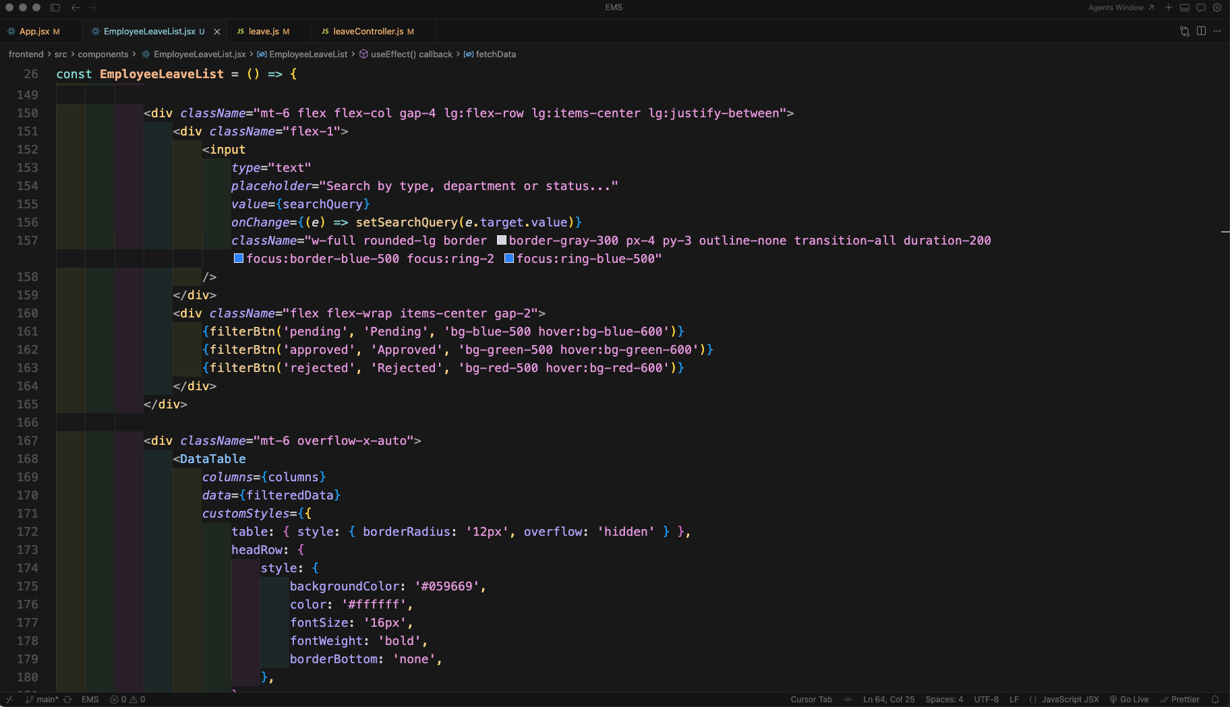Close the EmployeeLeaveList.jsx tab
This screenshot has height=707, width=1230.
coord(217,32)
